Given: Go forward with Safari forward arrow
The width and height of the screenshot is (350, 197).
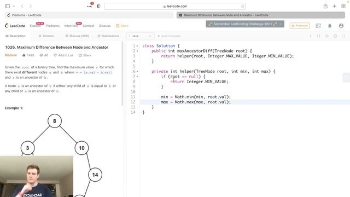Looking at the screenshot, I should point(31,6).
